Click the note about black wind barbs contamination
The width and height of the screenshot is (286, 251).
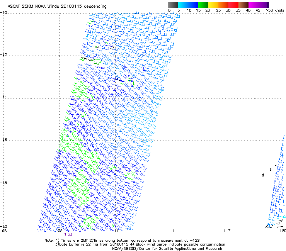(x=180, y=244)
